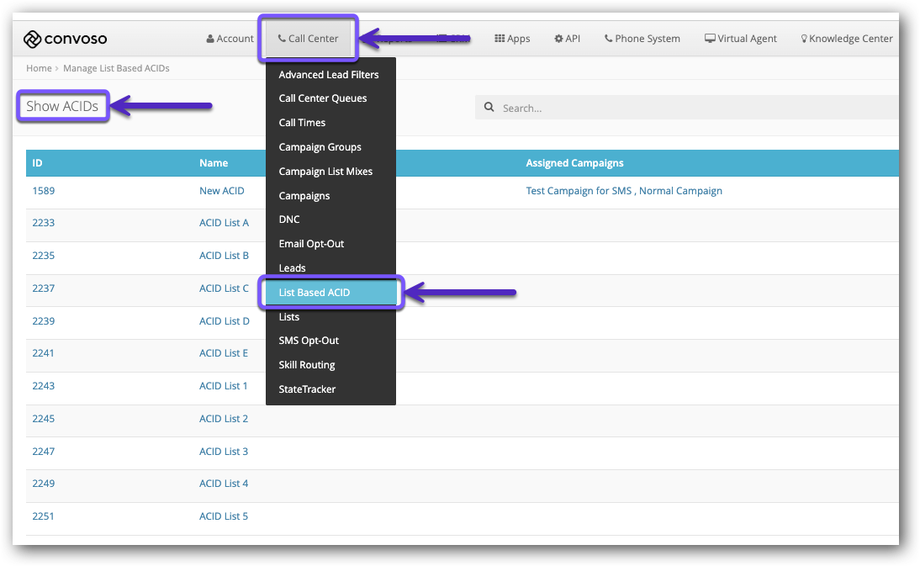Open the Call Center menu
Viewport: 920px width, 566px height.
tap(308, 39)
